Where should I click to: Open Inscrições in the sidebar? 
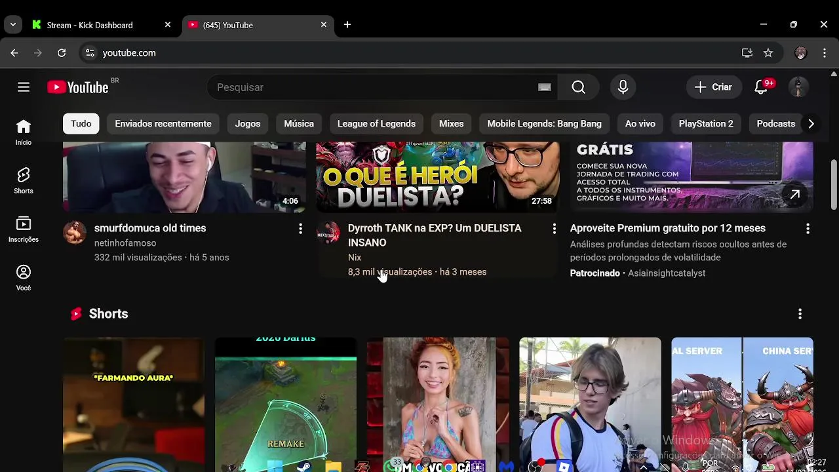[x=24, y=229]
